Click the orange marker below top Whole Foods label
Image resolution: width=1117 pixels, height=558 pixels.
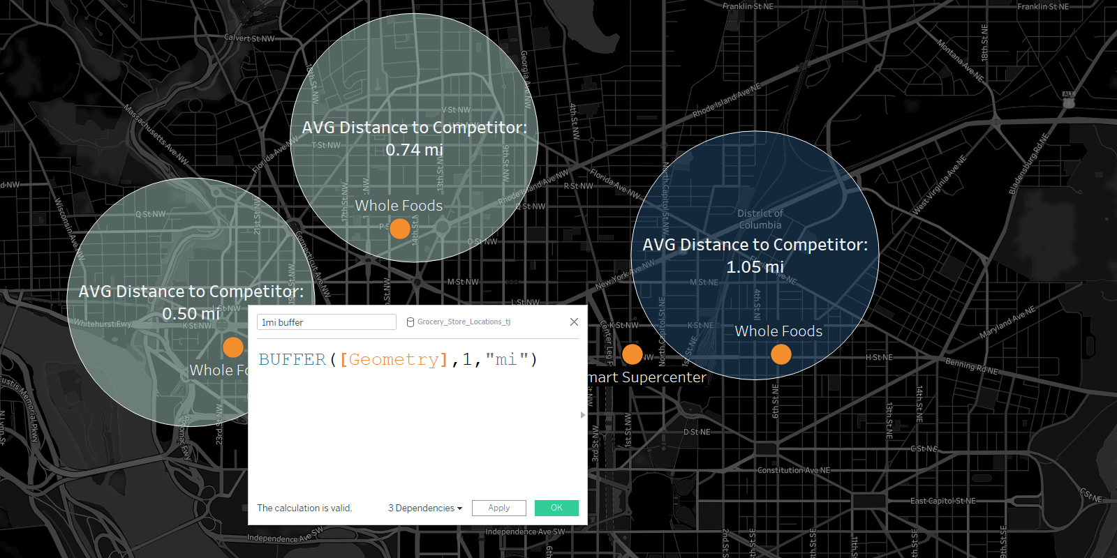click(400, 228)
